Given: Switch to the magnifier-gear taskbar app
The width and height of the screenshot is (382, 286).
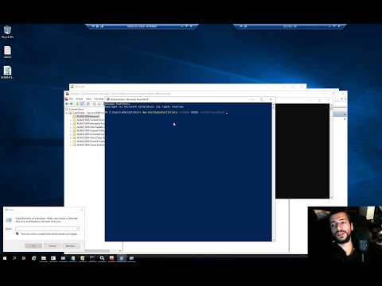Looking at the screenshot, I should click(102, 258).
